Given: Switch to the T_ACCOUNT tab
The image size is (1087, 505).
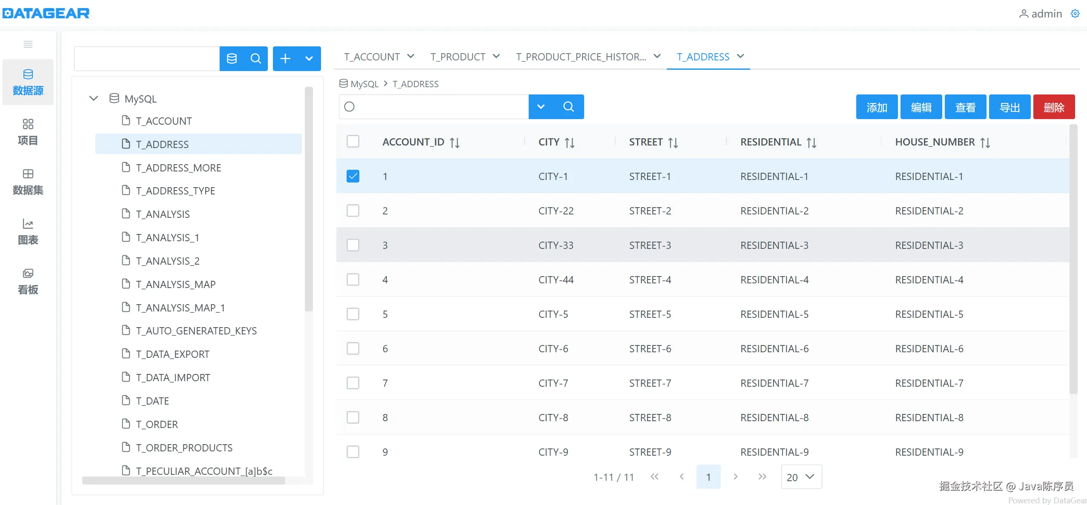Looking at the screenshot, I should click(x=372, y=57).
